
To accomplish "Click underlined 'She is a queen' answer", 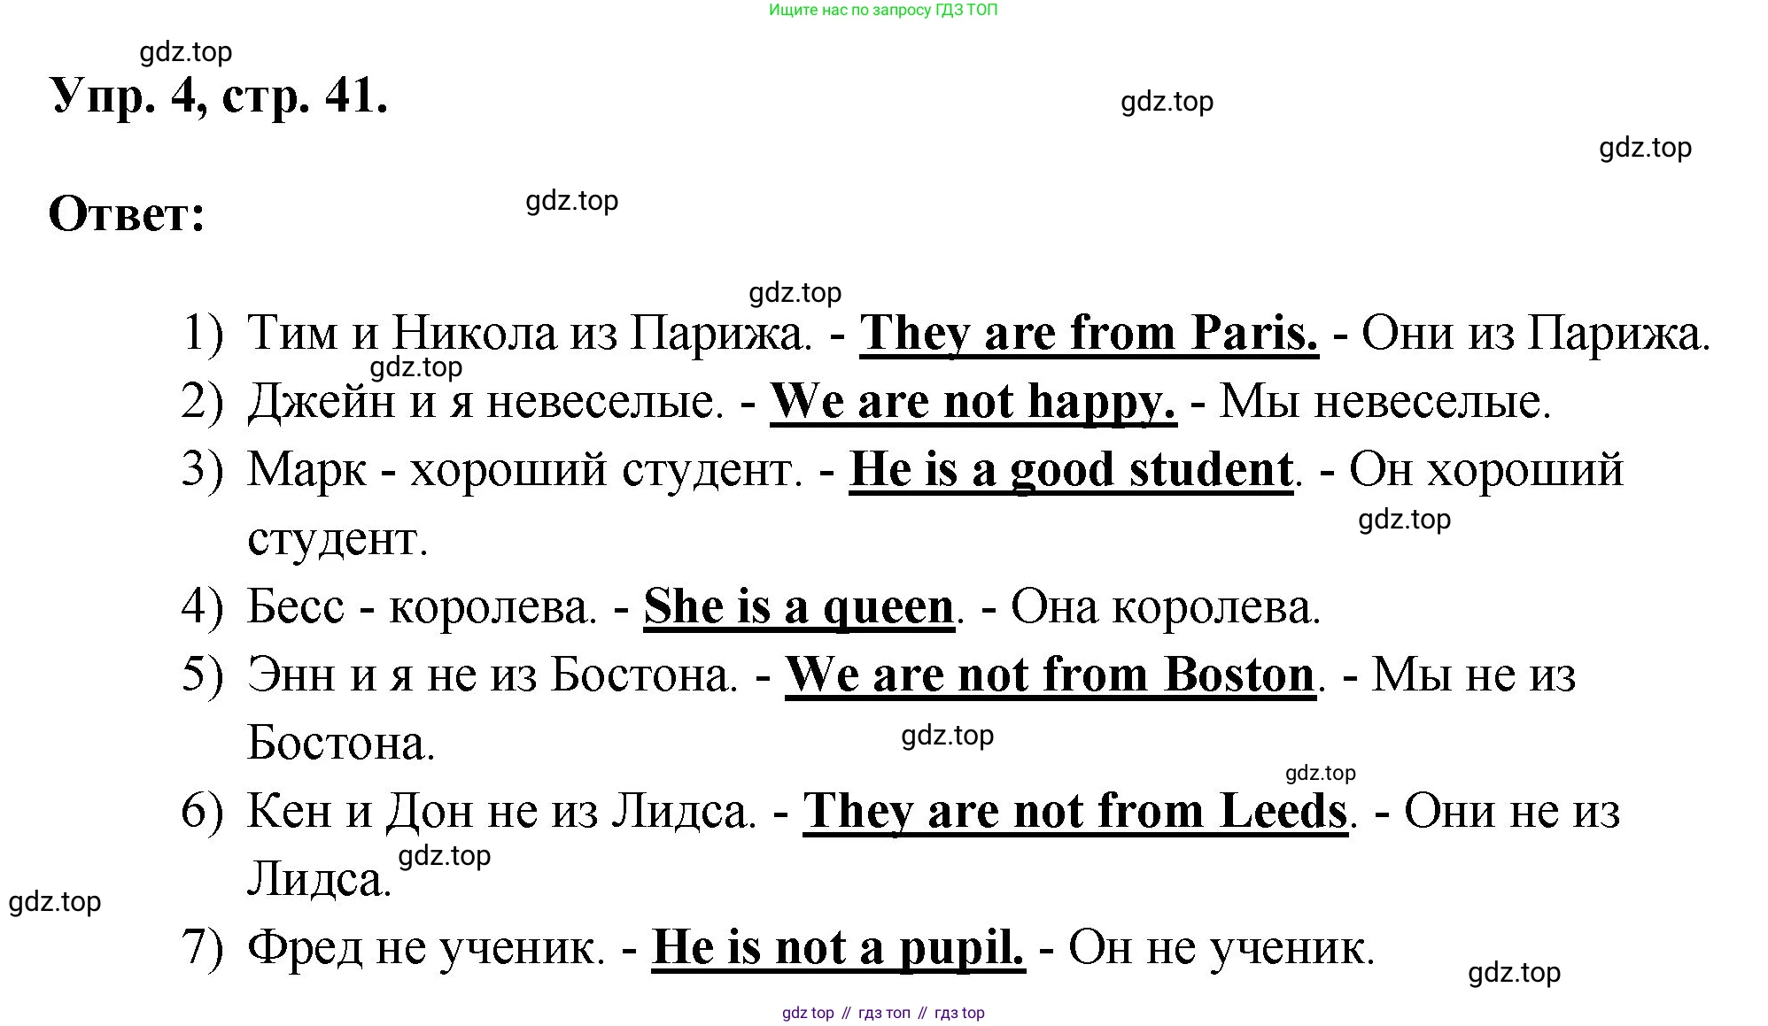I will coord(798,607).
